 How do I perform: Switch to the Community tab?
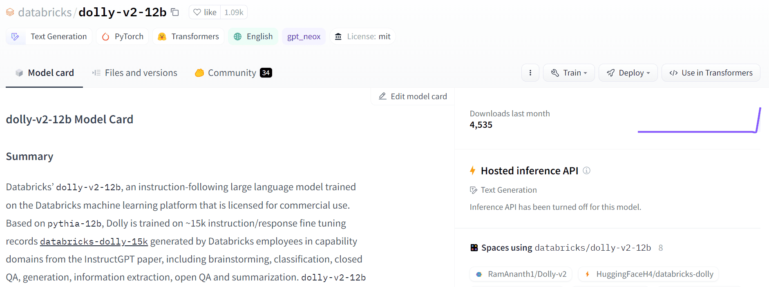point(233,73)
